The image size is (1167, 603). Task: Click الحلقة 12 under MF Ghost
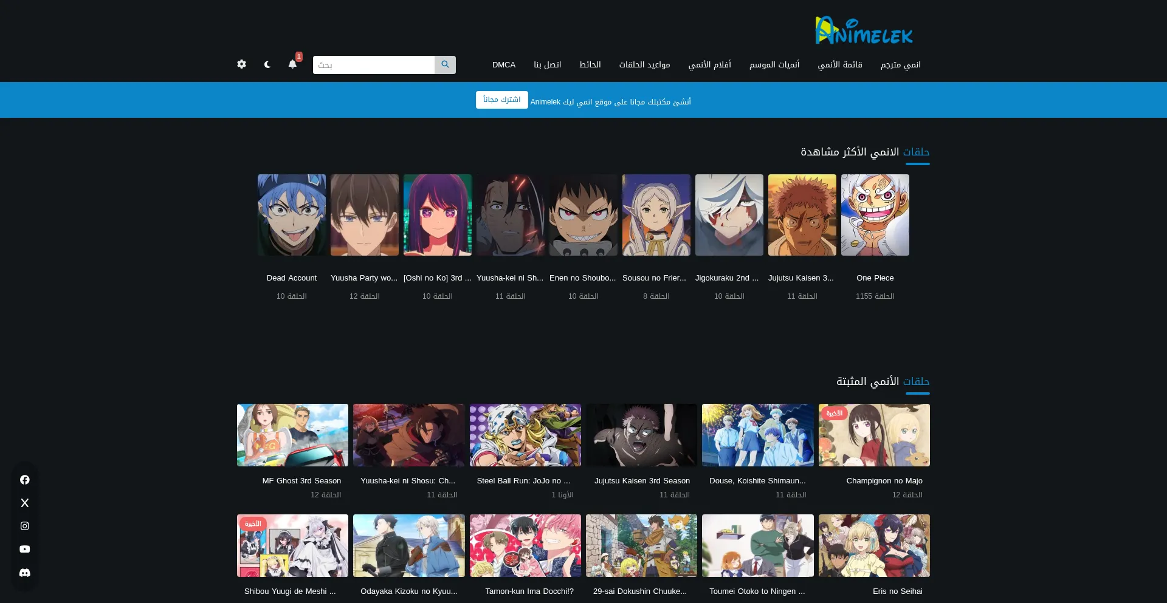tap(326, 495)
